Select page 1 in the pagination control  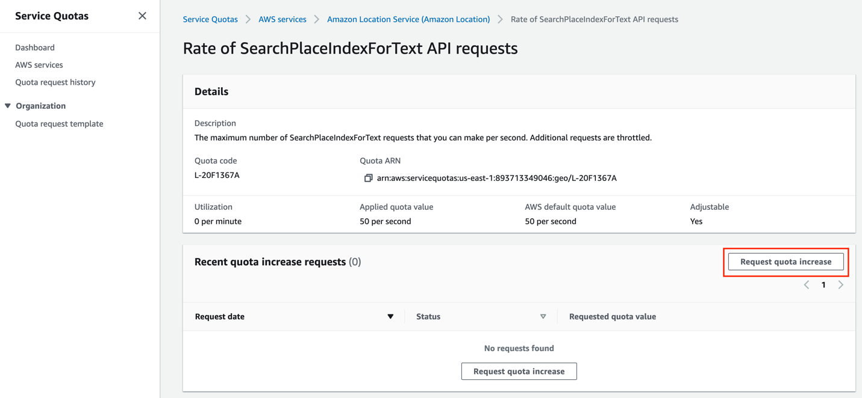pyautogui.click(x=823, y=284)
